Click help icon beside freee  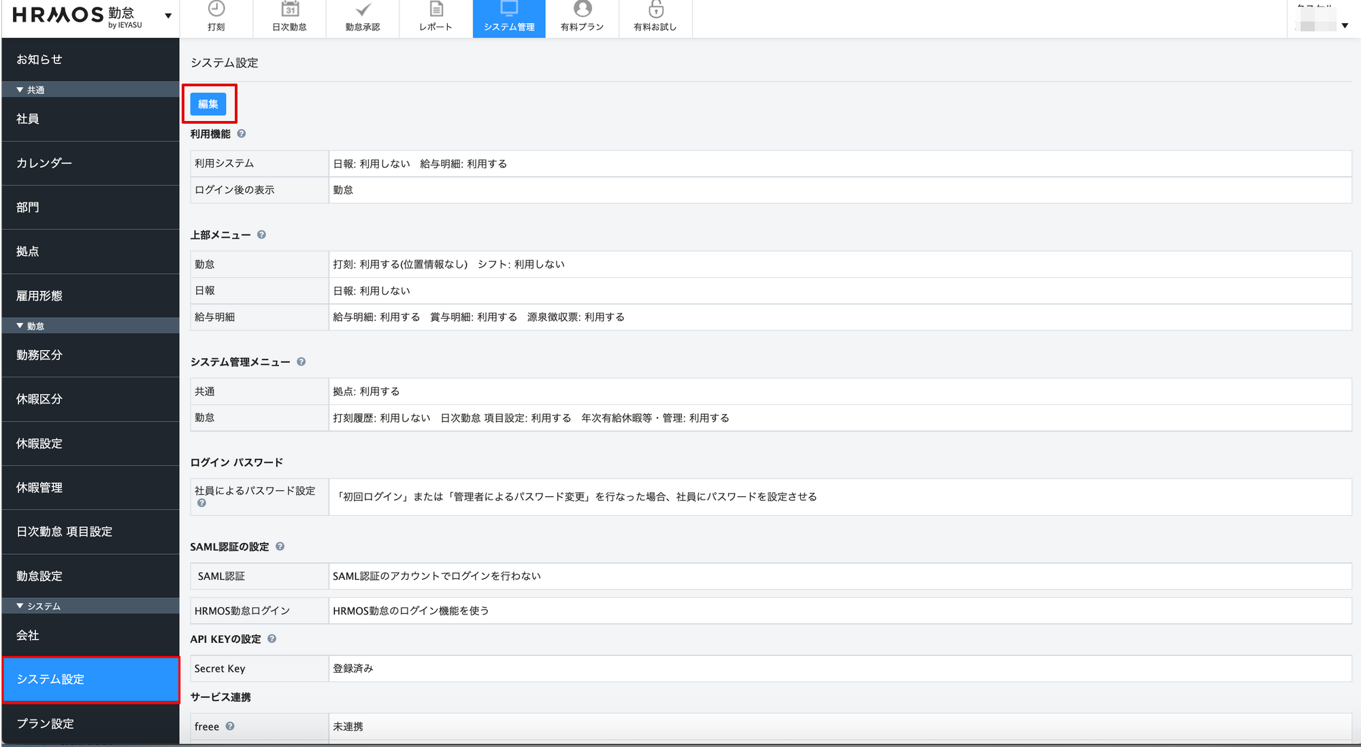230,726
